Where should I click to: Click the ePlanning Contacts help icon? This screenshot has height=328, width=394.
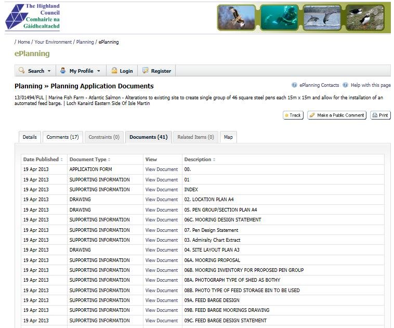coord(294,85)
